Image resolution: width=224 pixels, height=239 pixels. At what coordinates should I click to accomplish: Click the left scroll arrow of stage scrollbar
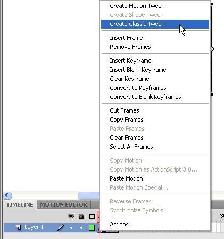point(7,195)
